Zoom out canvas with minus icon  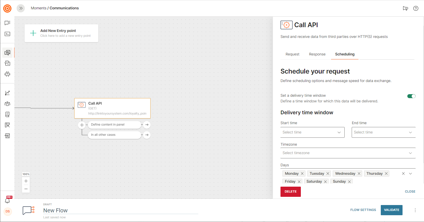[26, 189]
